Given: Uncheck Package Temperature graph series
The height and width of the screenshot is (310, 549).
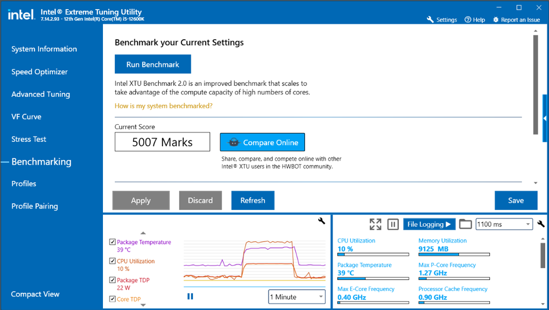Looking at the screenshot, I should coord(113,242).
